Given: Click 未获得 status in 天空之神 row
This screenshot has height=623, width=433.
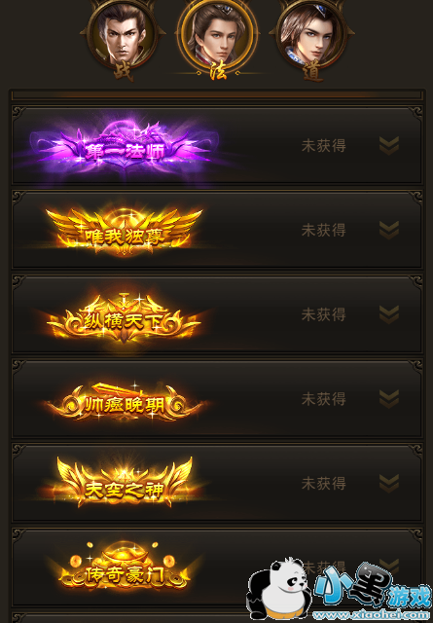Looking at the screenshot, I should (323, 484).
